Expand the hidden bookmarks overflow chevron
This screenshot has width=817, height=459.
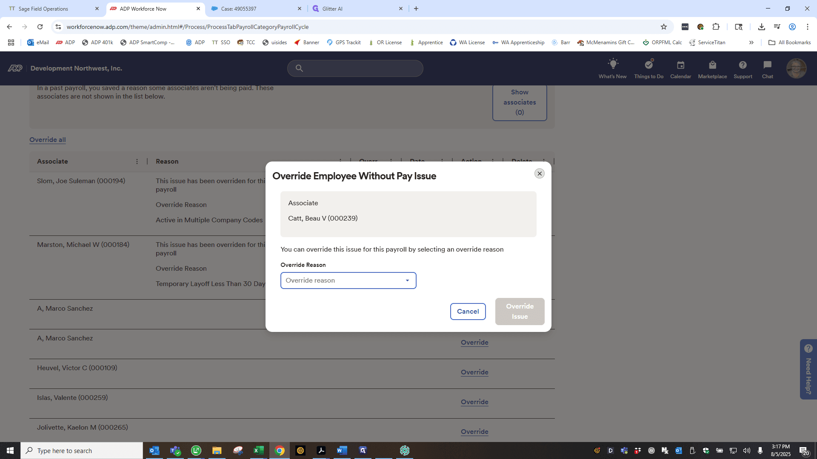[751, 42]
